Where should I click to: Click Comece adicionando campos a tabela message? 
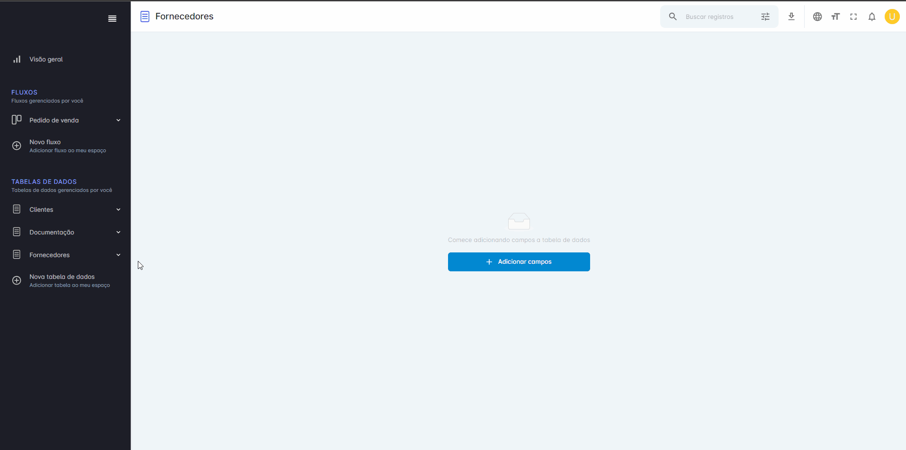click(519, 240)
